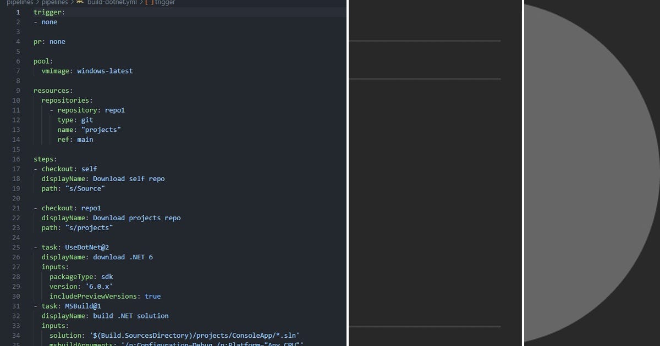Click gutter line number 20
Image resolution: width=660 pixels, height=346 pixels.
click(x=15, y=198)
